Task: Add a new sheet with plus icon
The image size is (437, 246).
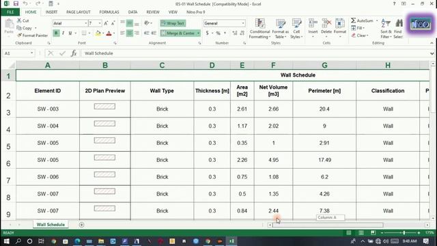Action: [x=81, y=225]
